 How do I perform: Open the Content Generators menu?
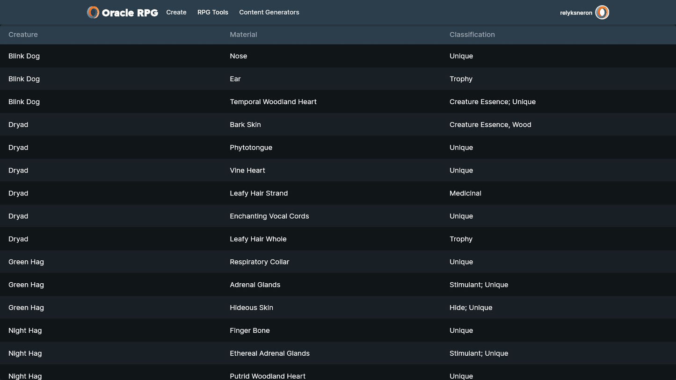point(269,13)
